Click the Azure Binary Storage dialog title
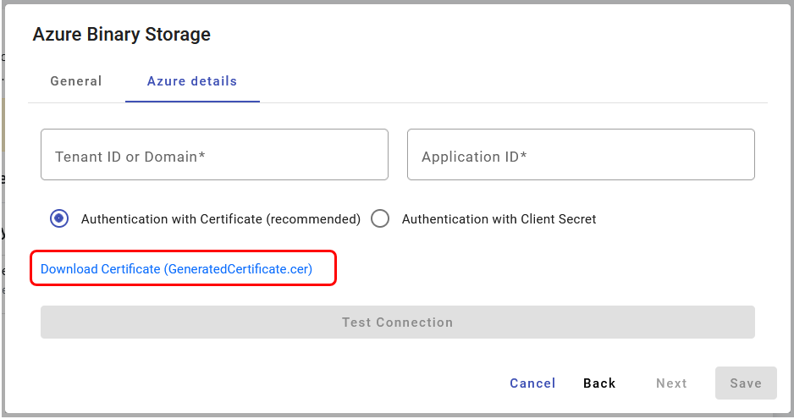 tap(121, 35)
